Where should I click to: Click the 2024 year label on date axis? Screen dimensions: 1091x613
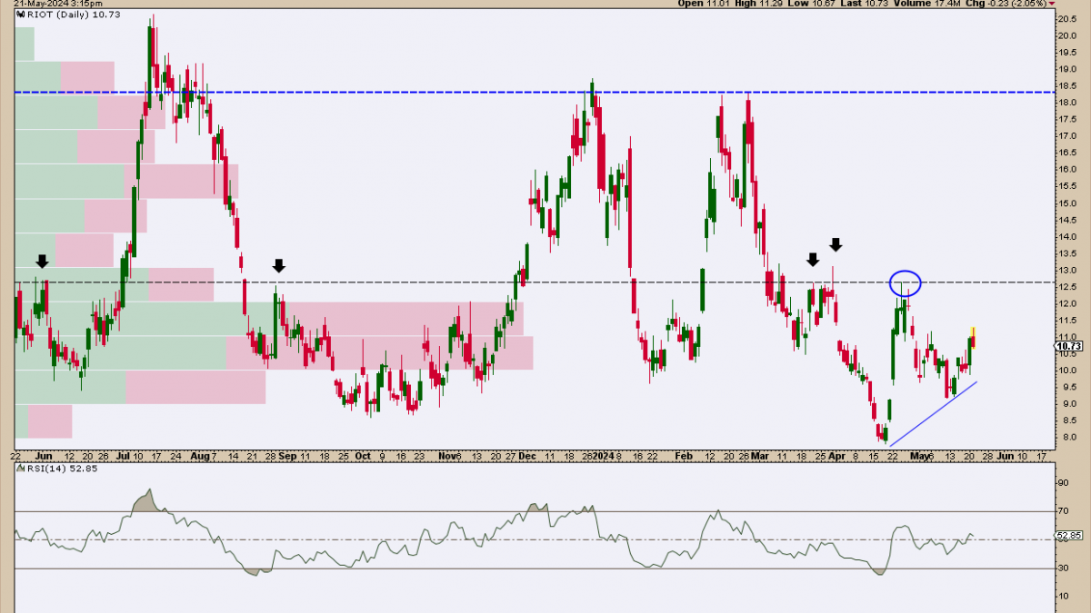(x=603, y=455)
